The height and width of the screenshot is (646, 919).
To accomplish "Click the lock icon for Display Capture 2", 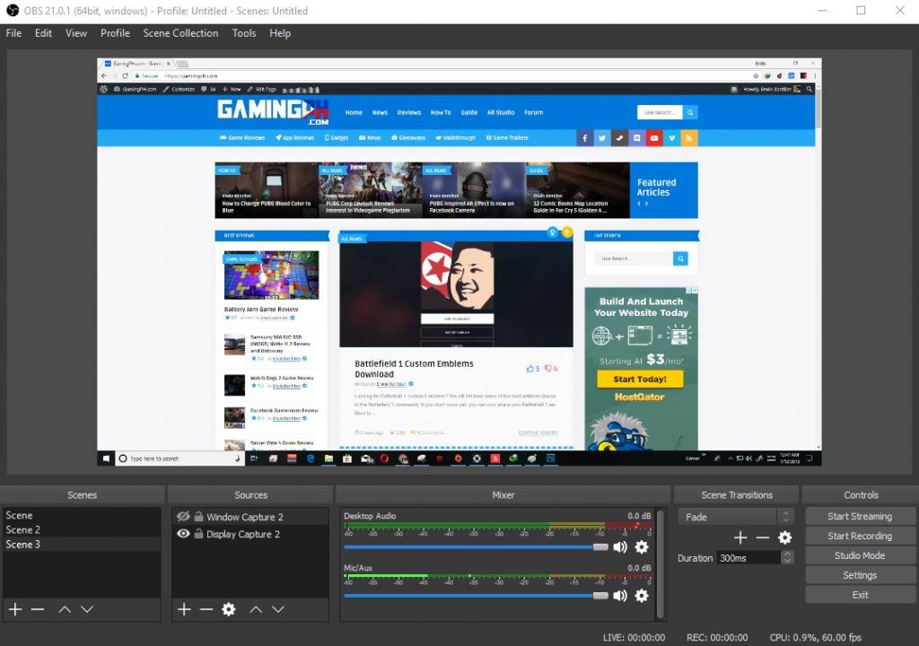I will point(198,534).
